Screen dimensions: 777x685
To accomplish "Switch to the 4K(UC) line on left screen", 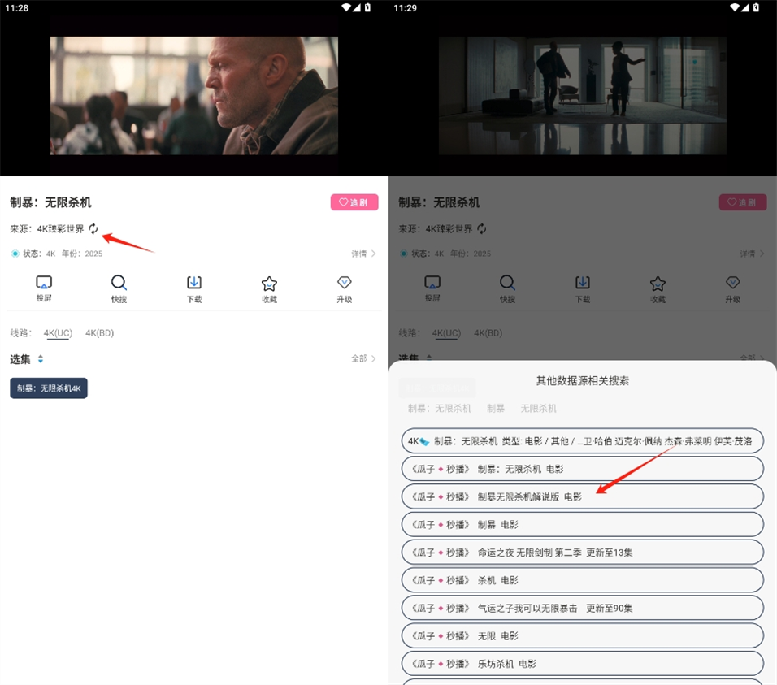I will click(58, 333).
